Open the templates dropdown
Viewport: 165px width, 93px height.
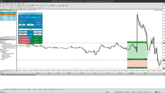click(67, 5)
